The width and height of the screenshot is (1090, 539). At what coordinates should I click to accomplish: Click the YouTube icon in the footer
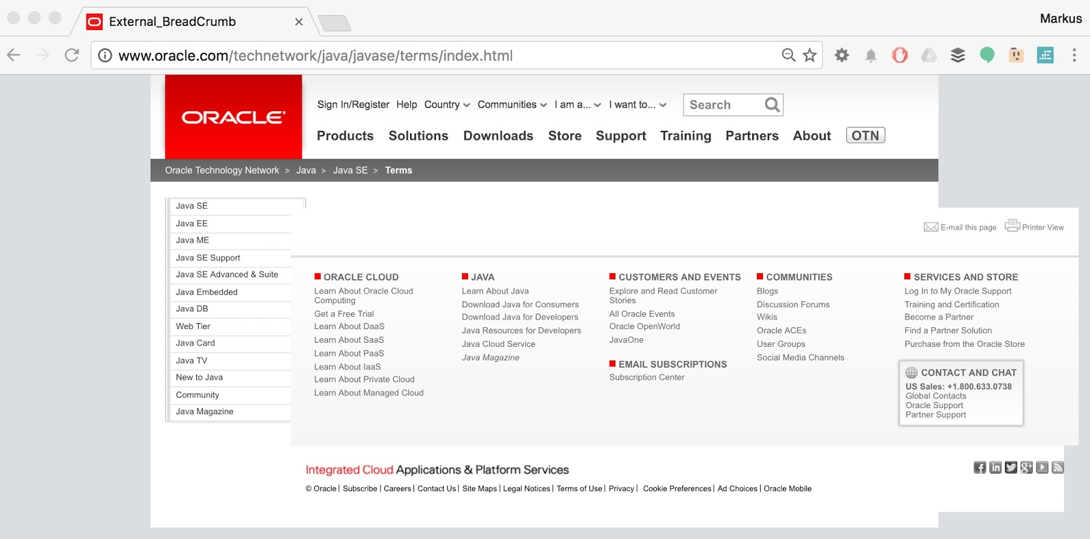pyautogui.click(x=1042, y=467)
